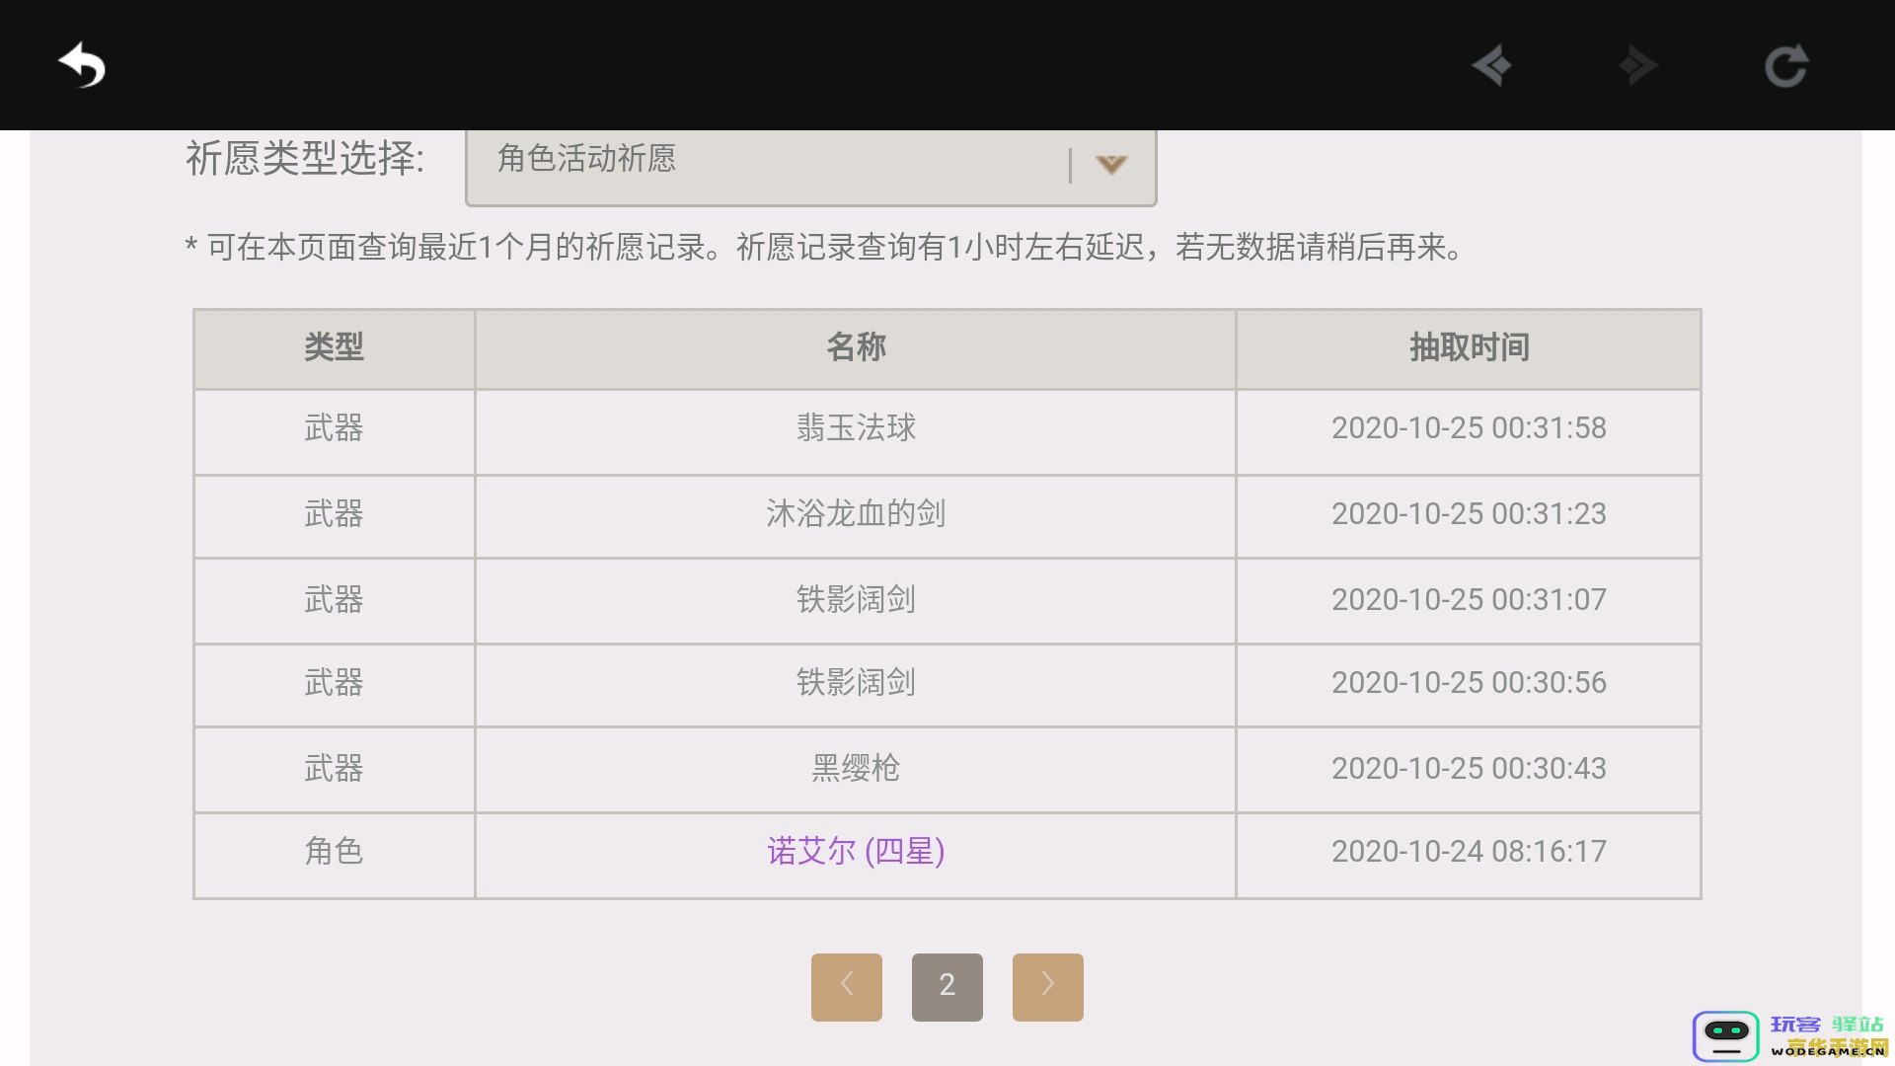1895x1066 pixels.
Task: Click the current page number 2
Action: click(x=947, y=986)
